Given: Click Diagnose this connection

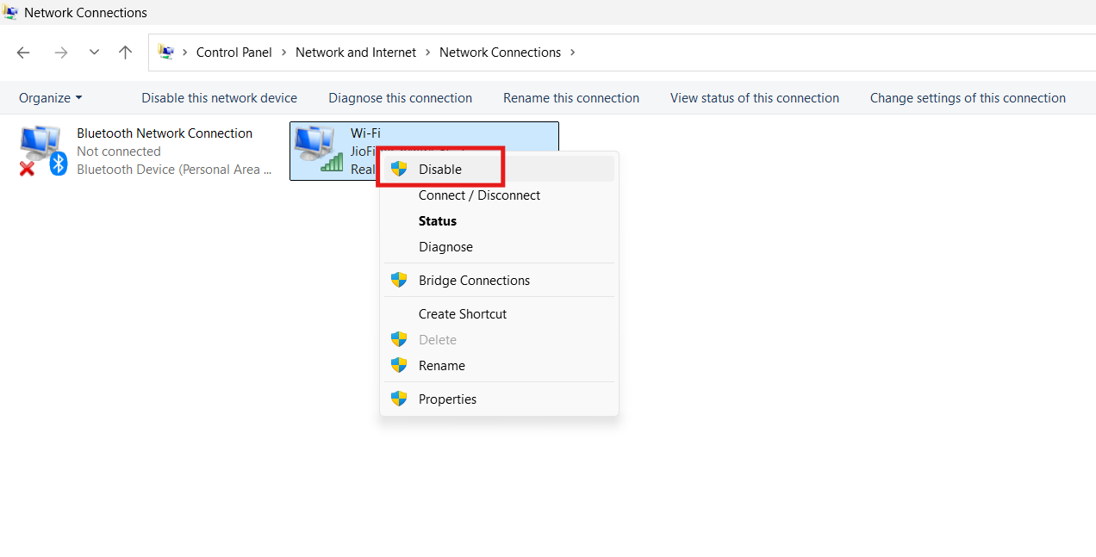Looking at the screenshot, I should pos(400,97).
